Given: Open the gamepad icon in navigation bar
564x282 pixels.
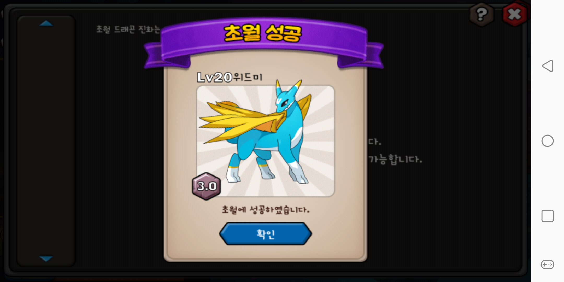Looking at the screenshot, I should coord(548,265).
